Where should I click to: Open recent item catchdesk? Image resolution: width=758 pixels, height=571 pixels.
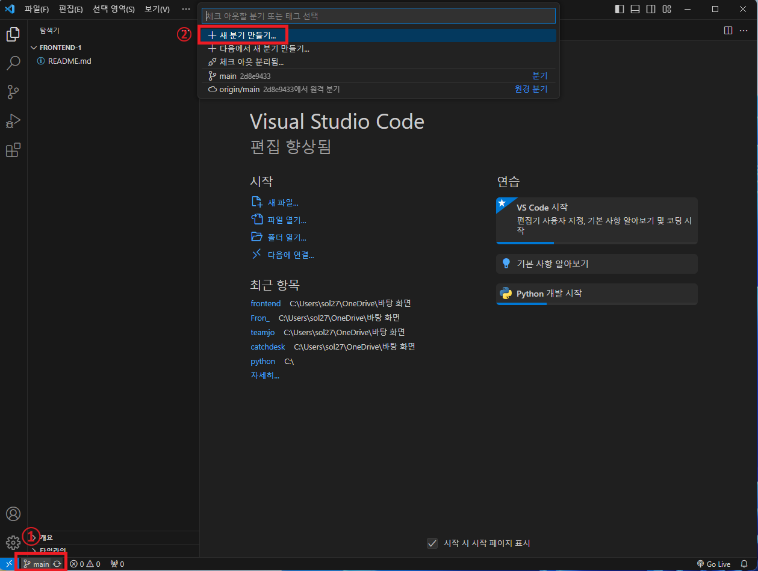point(268,347)
